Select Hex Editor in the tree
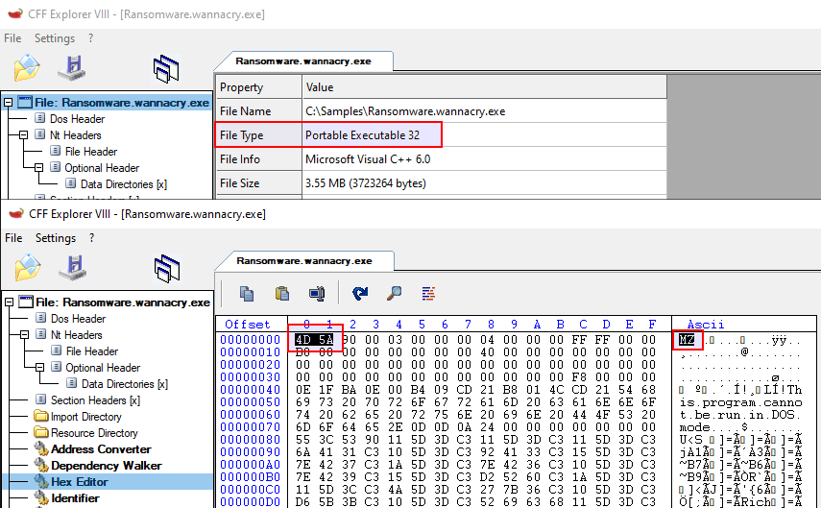 click(79, 482)
